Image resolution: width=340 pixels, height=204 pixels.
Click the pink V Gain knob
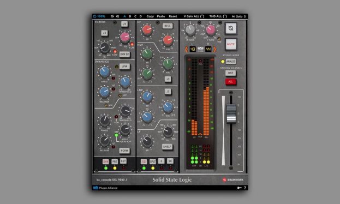click(211, 30)
